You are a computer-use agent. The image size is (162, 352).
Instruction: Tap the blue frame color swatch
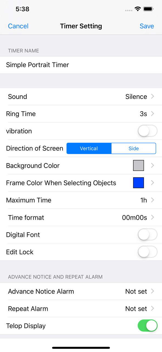click(139, 183)
